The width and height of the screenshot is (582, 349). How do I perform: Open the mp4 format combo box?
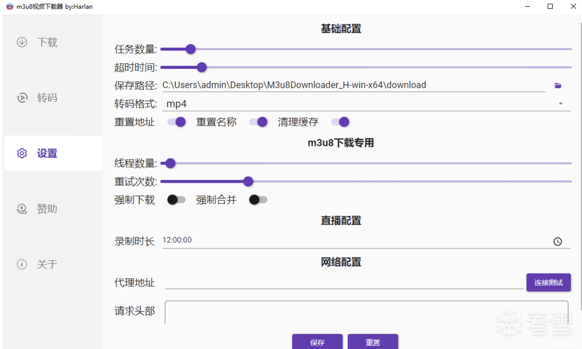pos(367,104)
